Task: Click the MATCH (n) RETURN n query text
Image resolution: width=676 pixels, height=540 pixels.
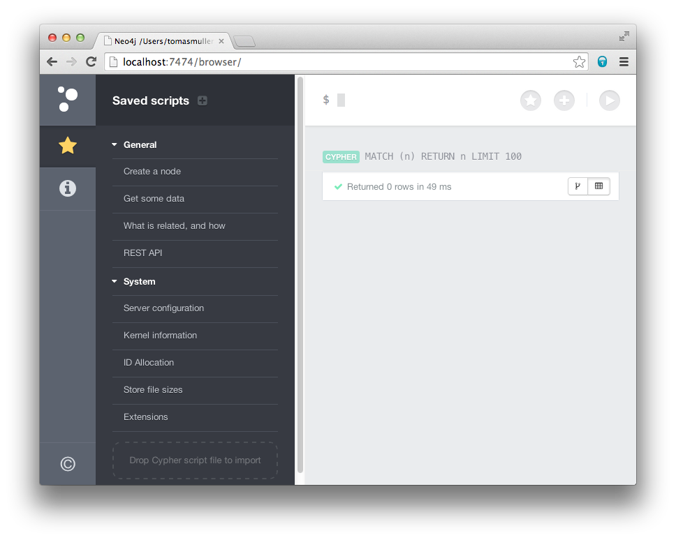Action: 443,156
